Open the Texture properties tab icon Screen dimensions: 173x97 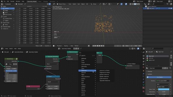click(x=144, y=91)
